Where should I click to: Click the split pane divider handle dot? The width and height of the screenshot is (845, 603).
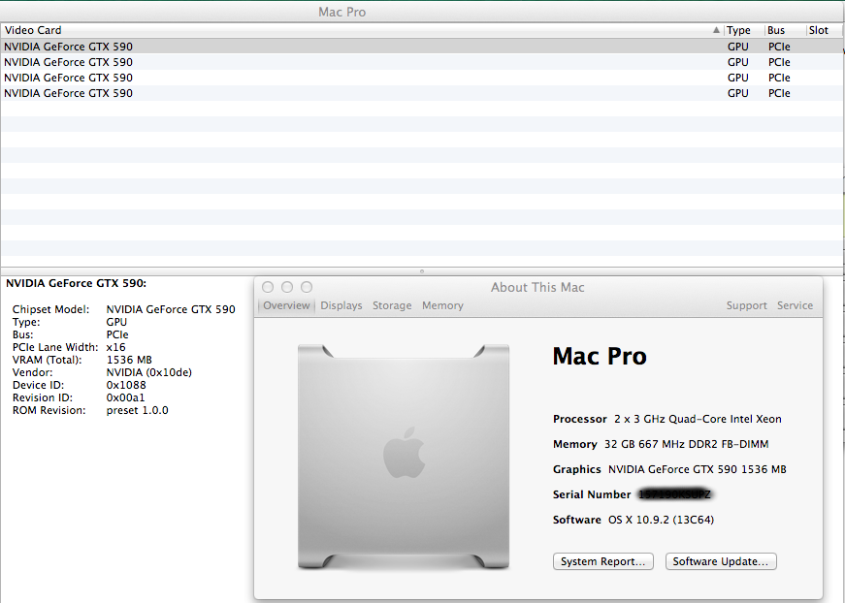pos(421,271)
